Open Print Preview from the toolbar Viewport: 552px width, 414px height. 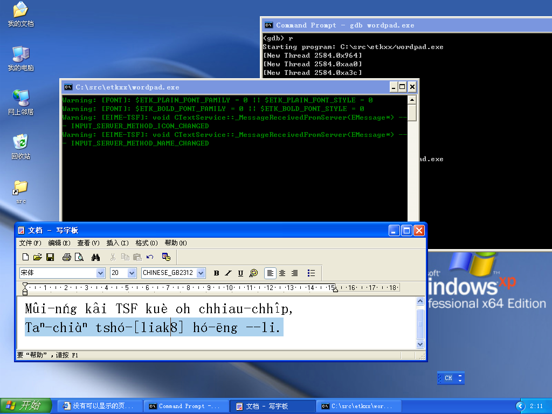(x=79, y=257)
